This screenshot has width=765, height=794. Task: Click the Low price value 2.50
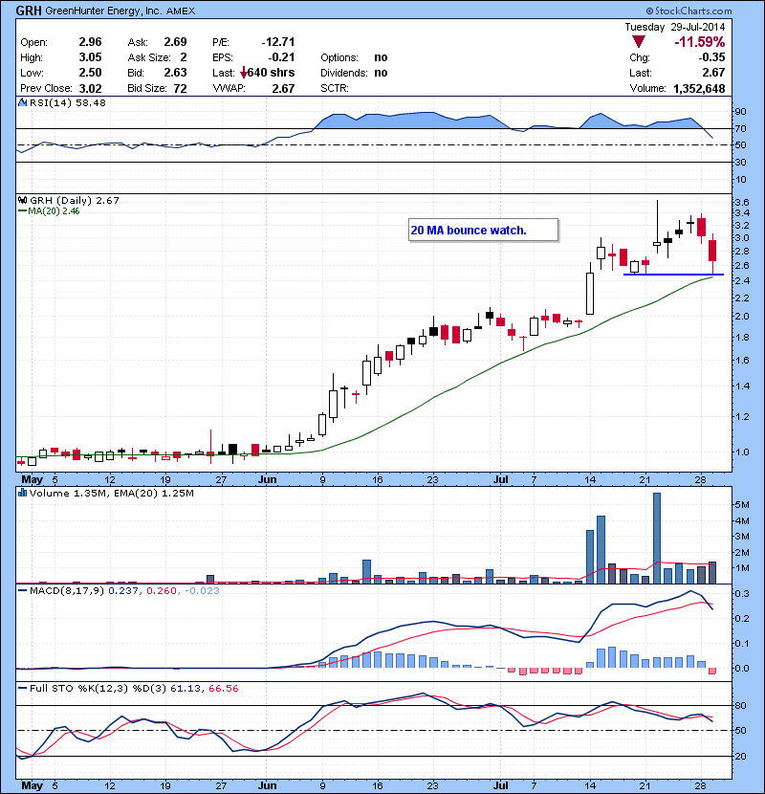[x=90, y=73]
